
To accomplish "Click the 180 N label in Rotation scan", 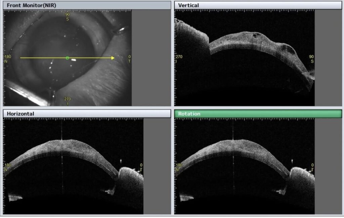I will click(179, 167).
